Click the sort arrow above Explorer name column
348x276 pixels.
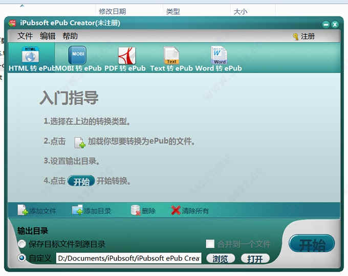pos(22,6)
